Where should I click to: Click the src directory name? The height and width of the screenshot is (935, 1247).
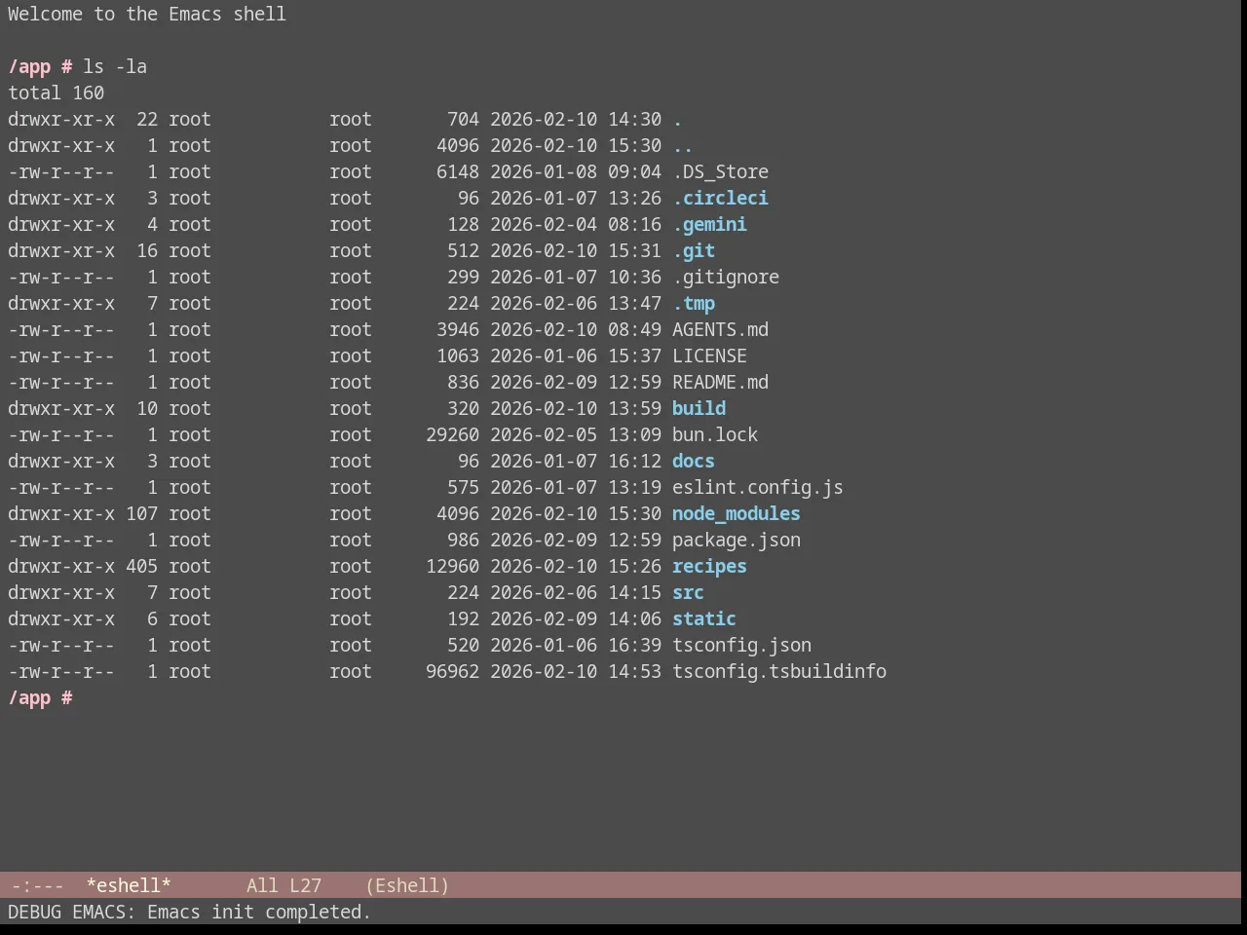pyautogui.click(x=688, y=592)
